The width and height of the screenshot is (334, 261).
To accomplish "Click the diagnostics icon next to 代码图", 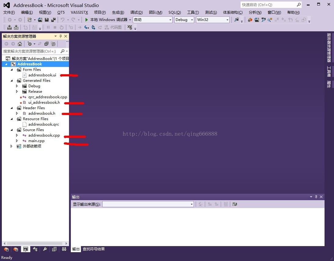I will click(129, 27).
